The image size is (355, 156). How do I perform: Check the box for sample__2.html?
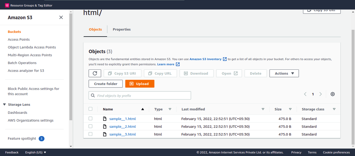(x=90, y=126)
